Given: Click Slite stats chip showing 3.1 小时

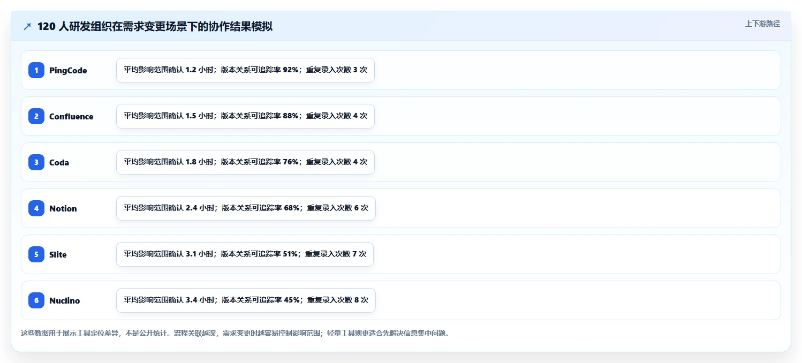Looking at the screenshot, I should (x=245, y=254).
